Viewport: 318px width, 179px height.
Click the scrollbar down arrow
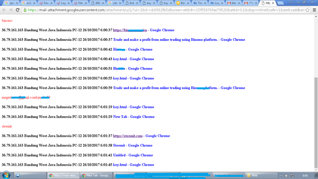pyautogui.click(x=316, y=170)
